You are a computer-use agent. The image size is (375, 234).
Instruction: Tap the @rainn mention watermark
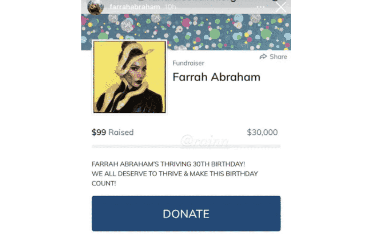click(x=204, y=141)
